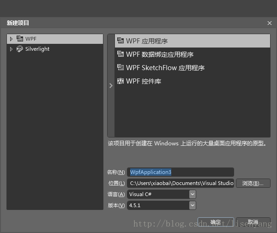Screen dimensions: 277x233
Task: Click the WPF SketchFlow 应用程序 template icon
Action: (120, 67)
